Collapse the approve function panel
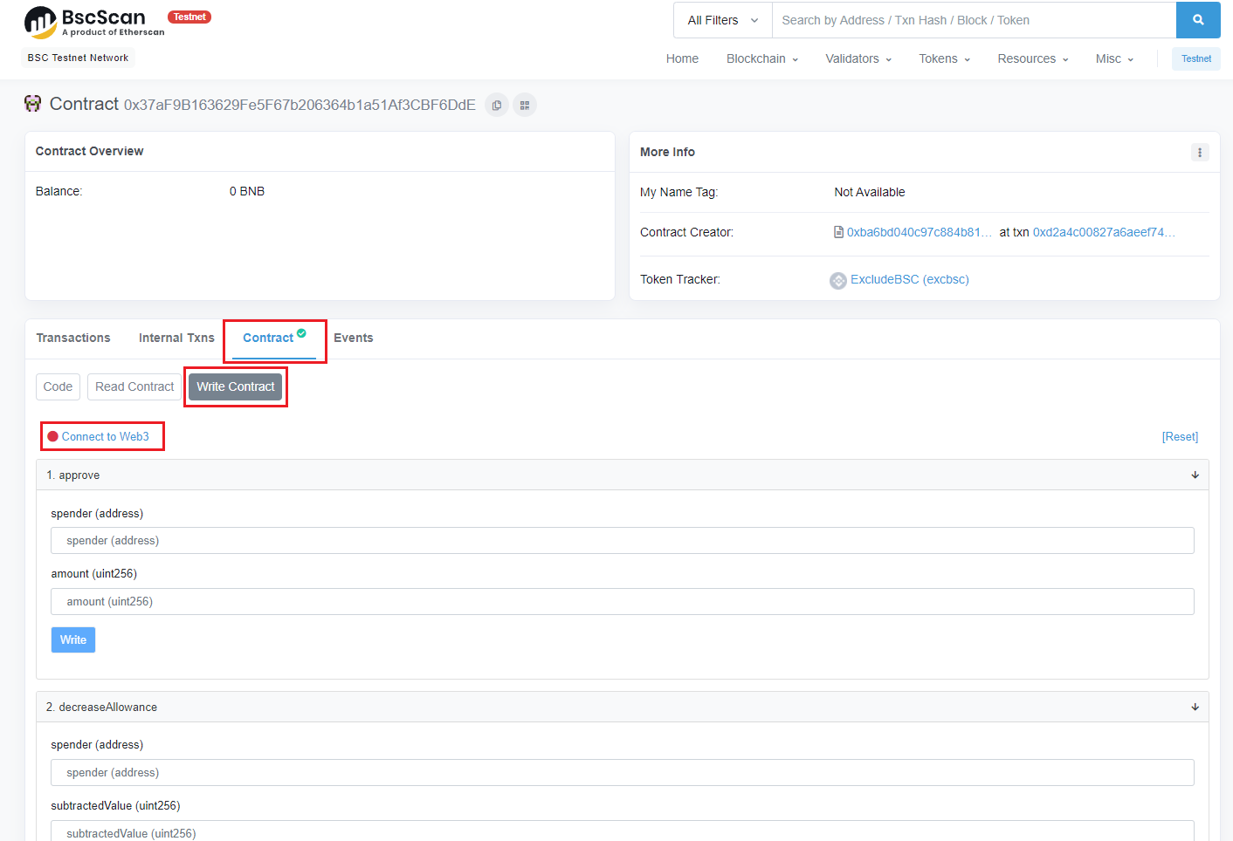1233x841 pixels. (1195, 475)
